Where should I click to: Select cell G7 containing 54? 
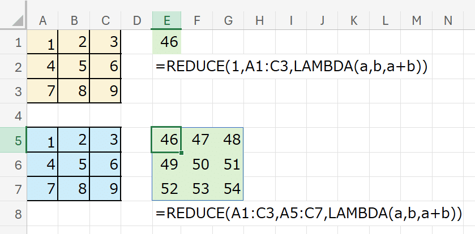pyautogui.click(x=228, y=189)
